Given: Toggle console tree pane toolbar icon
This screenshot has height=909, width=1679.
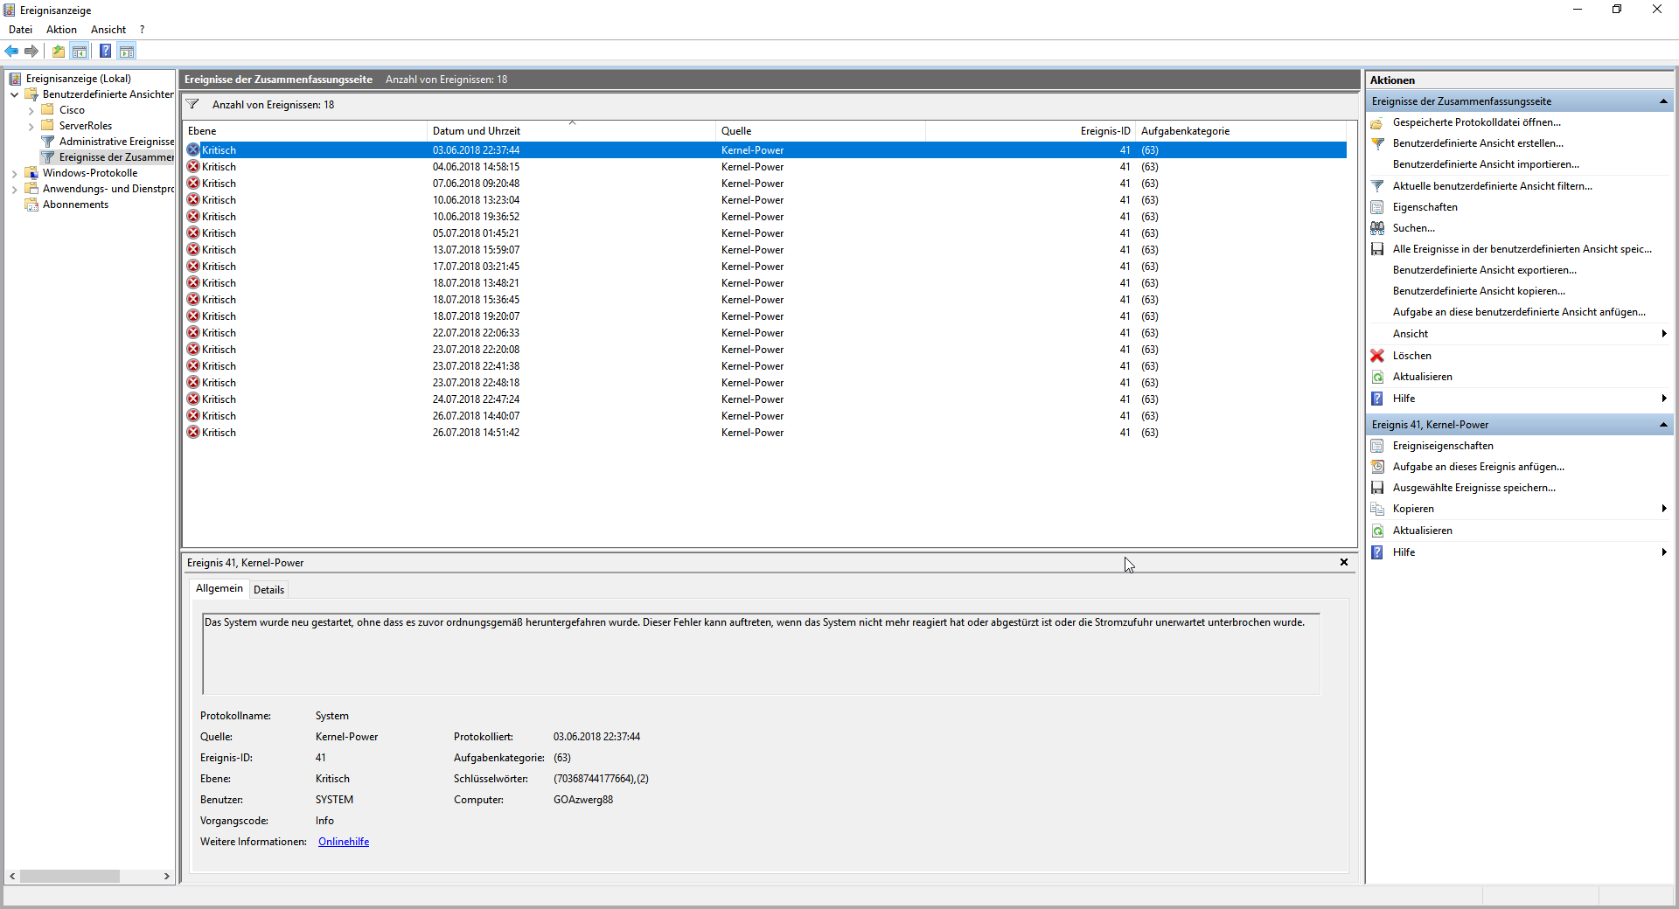Looking at the screenshot, I should tap(80, 52).
